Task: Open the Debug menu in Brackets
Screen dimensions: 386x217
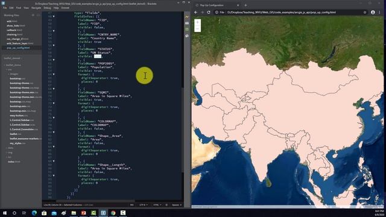Action: pos(47,8)
